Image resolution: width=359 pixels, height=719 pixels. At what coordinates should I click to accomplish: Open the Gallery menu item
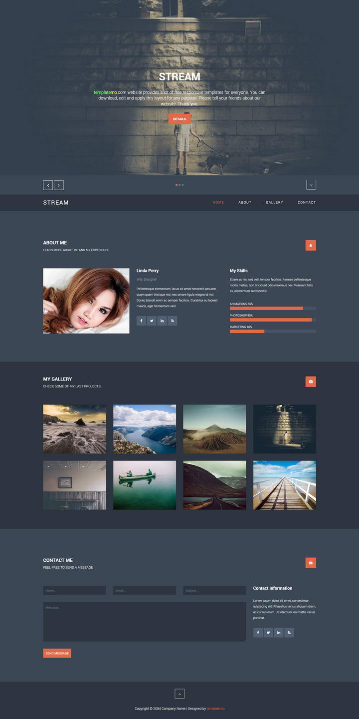[274, 203]
